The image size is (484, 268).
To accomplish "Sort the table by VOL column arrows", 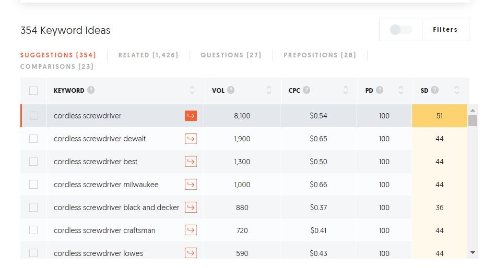I will [x=268, y=90].
